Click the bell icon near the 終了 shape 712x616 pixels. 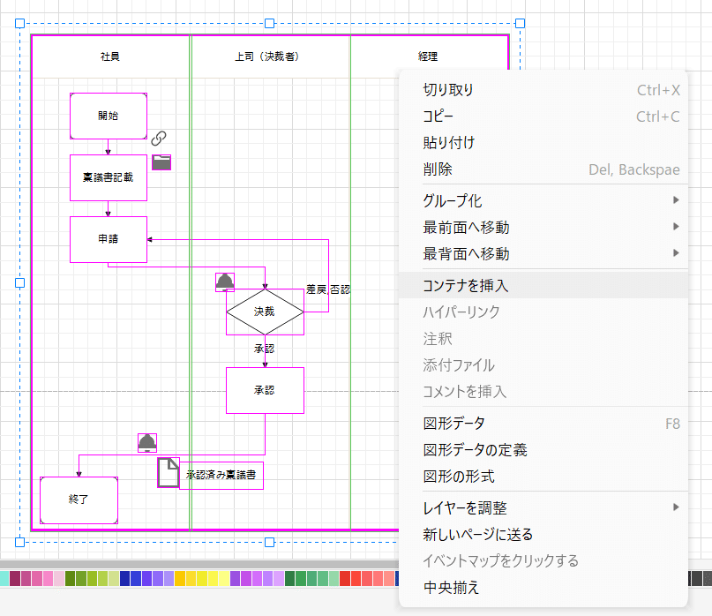point(146,442)
